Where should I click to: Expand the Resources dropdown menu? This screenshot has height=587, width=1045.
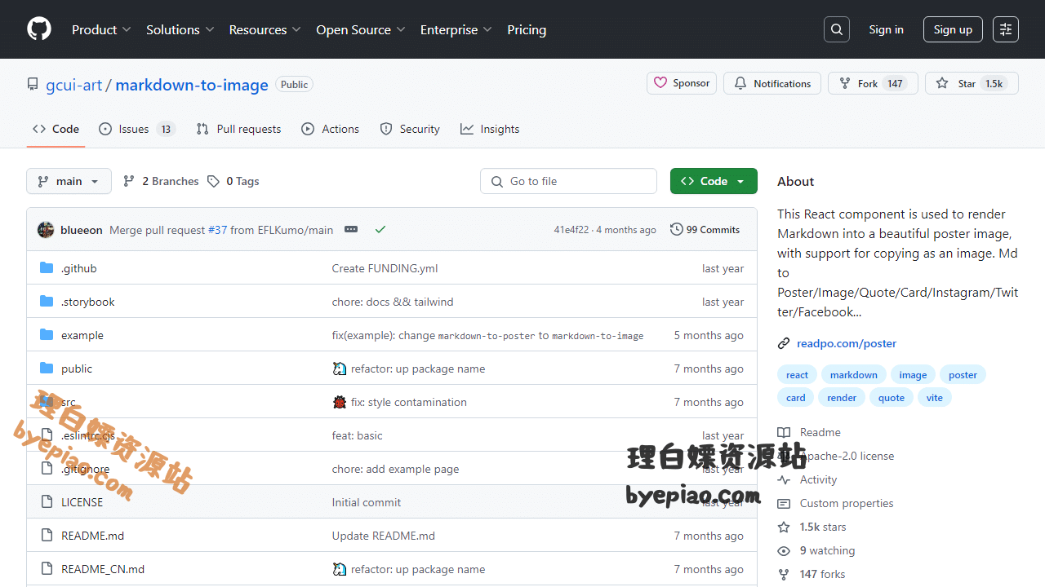(x=265, y=29)
